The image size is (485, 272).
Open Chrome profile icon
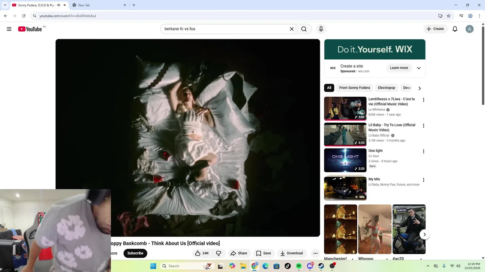pos(470,16)
